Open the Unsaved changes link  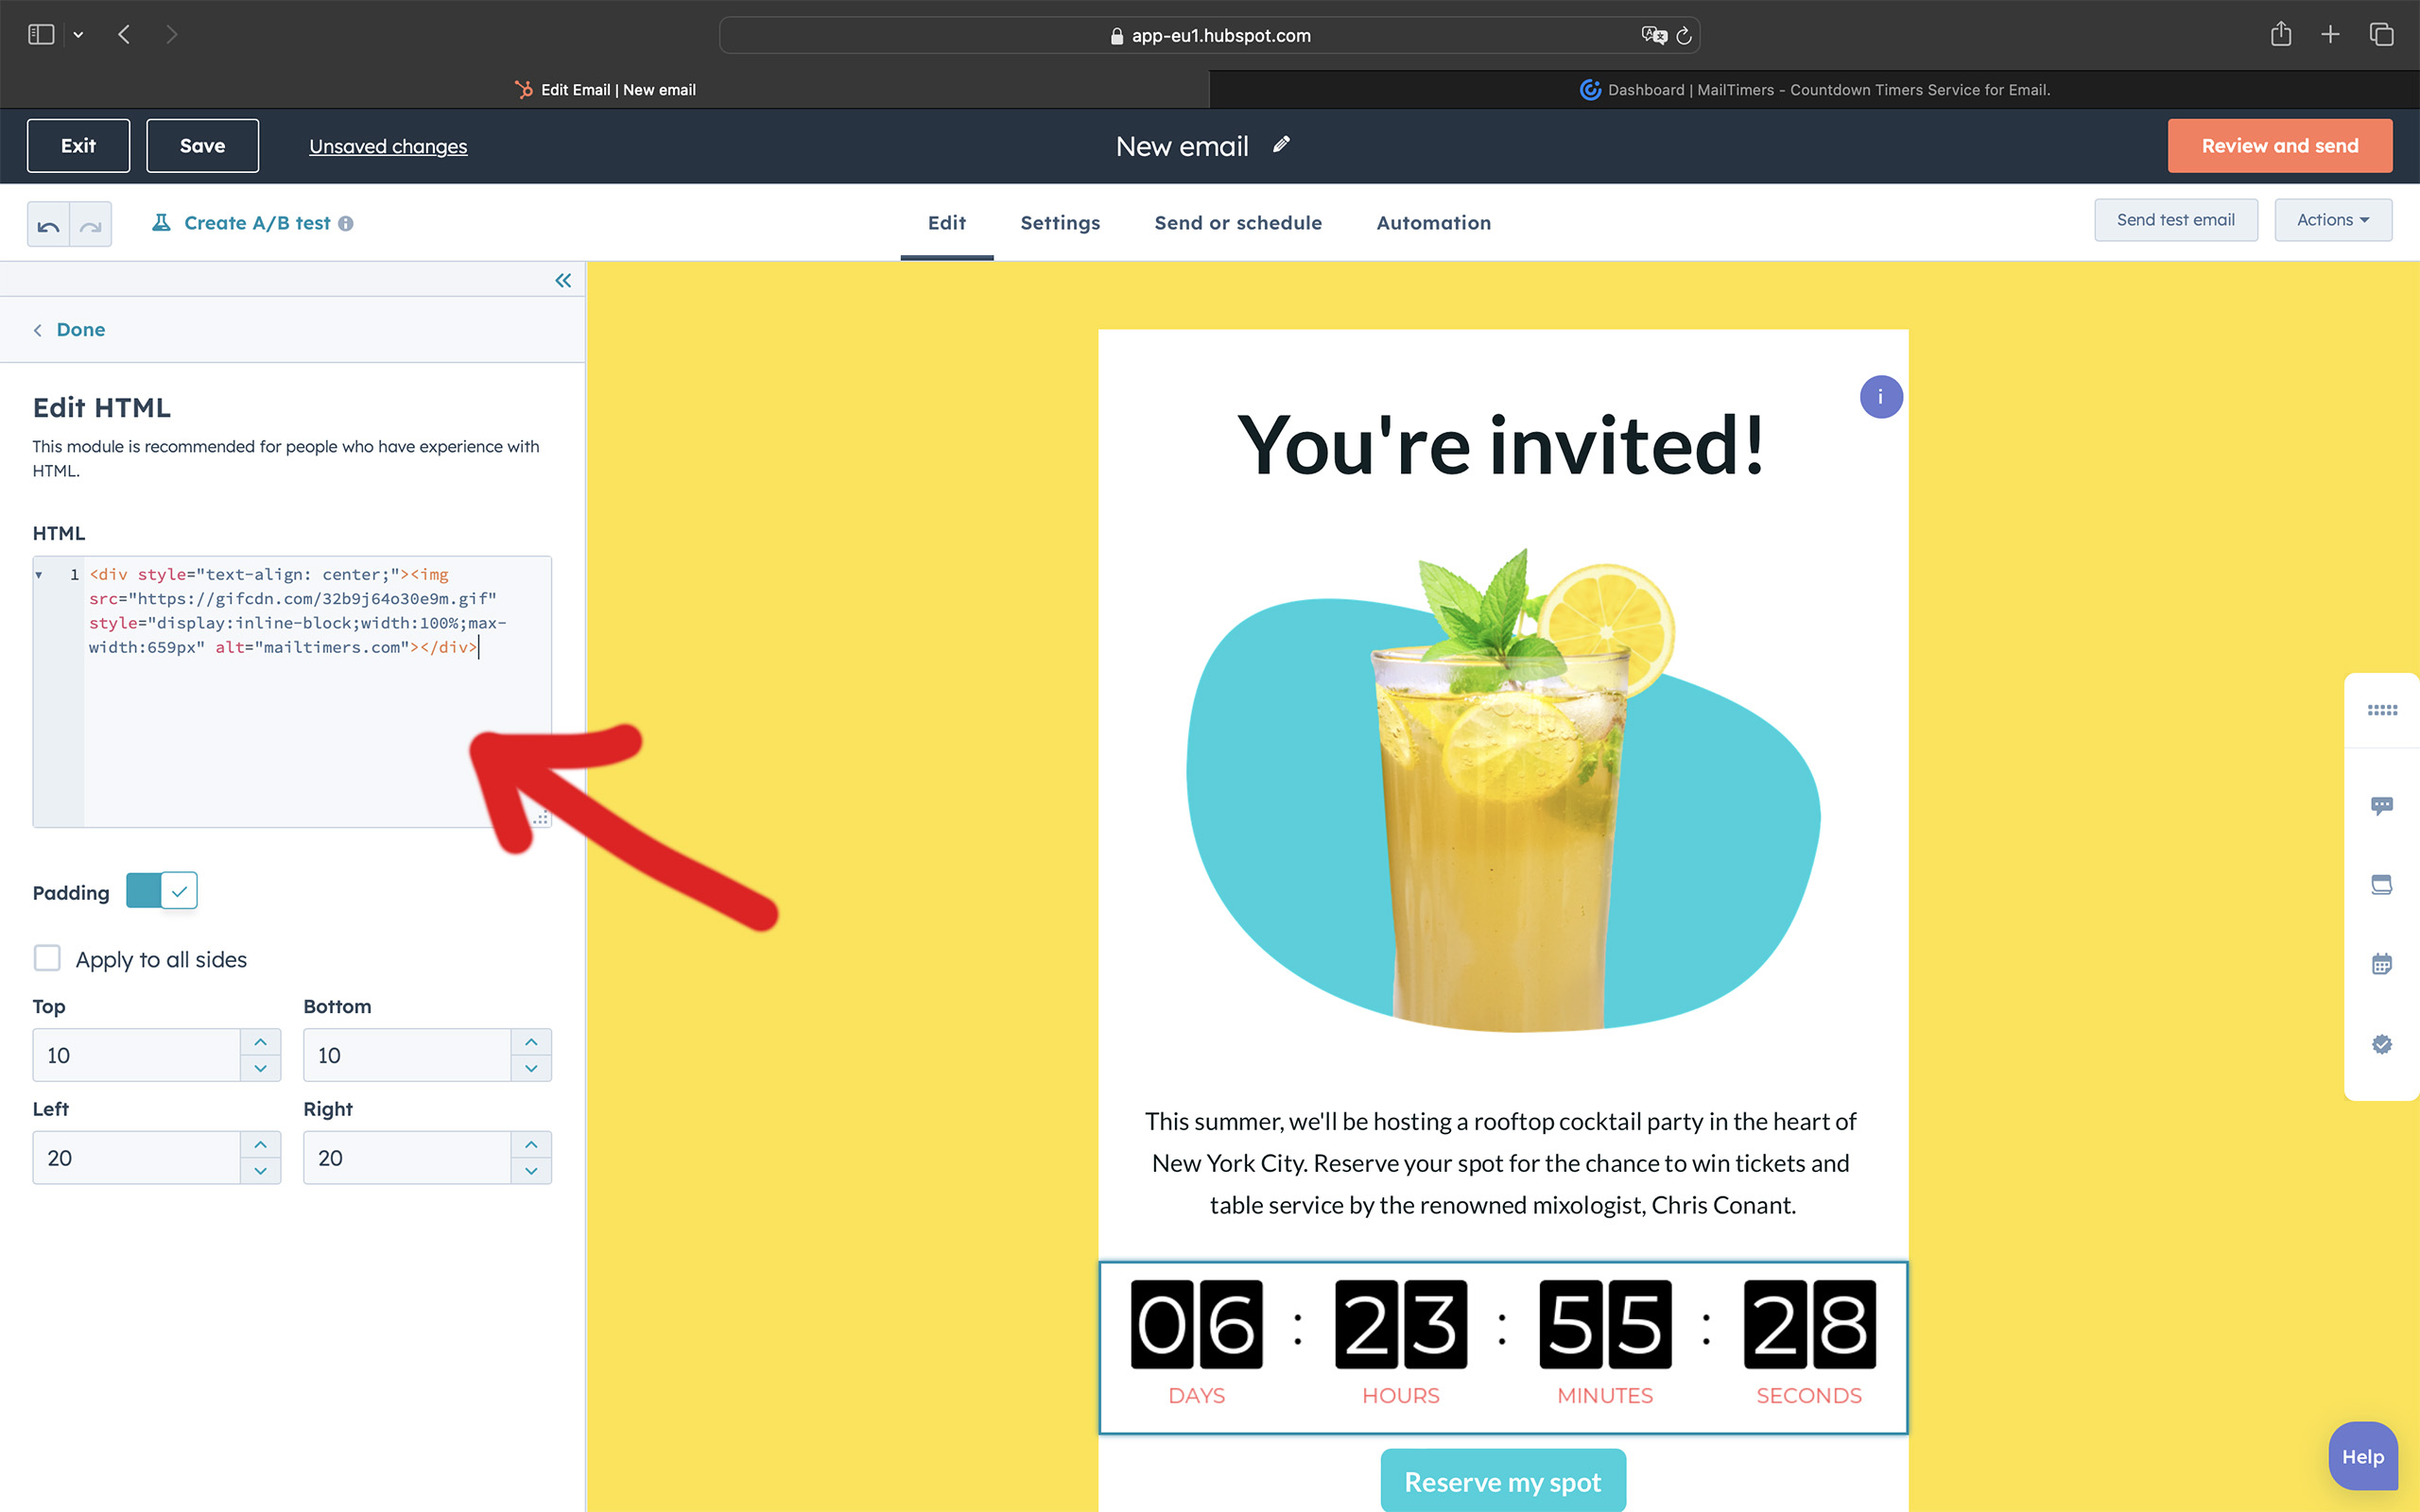click(x=388, y=146)
